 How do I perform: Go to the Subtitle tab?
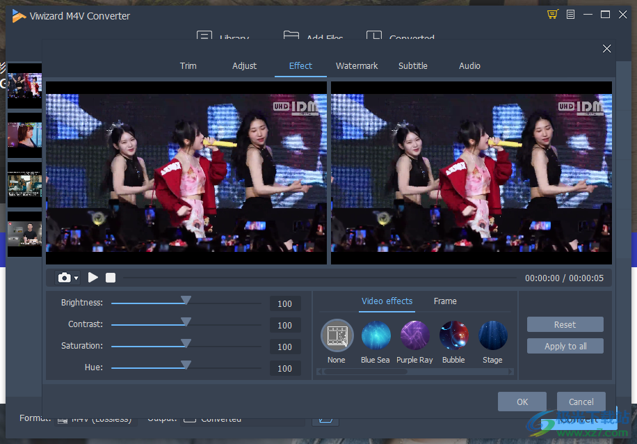pos(413,66)
